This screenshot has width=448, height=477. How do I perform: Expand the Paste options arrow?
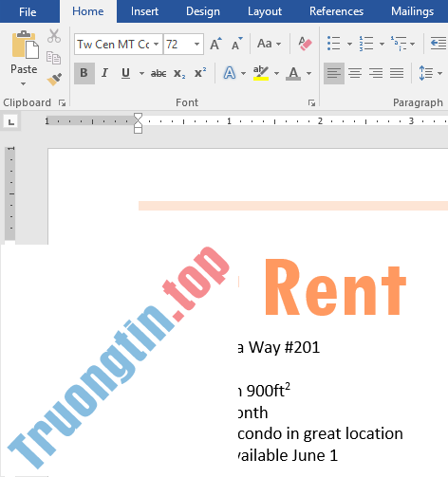point(23,83)
